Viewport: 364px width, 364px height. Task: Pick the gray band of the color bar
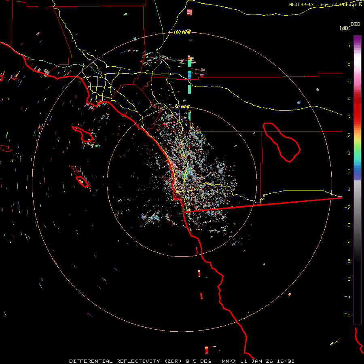click(x=357, y=202)
